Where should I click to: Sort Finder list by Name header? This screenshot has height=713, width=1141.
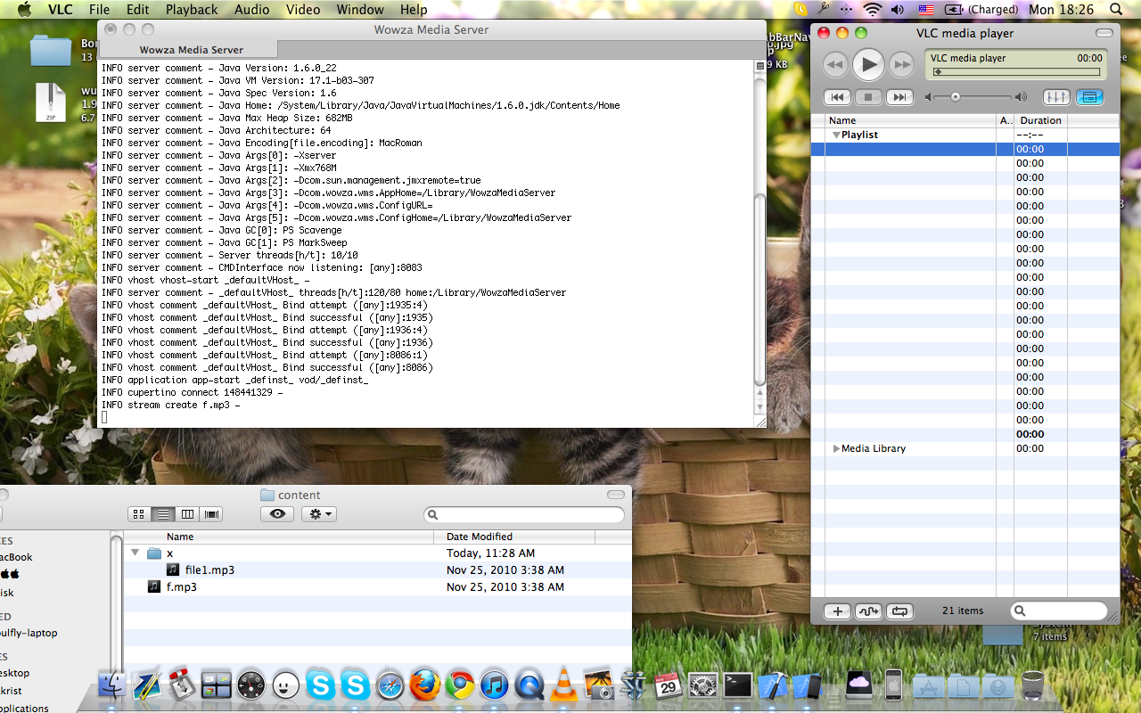tap(278, 537)
